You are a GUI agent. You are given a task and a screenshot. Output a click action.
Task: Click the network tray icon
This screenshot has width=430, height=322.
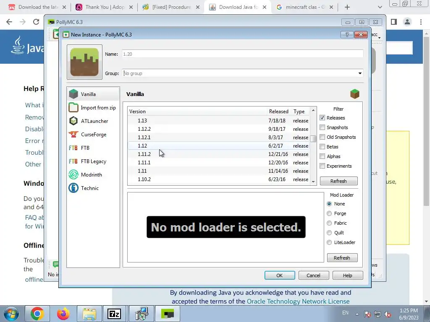coord(378,314)
